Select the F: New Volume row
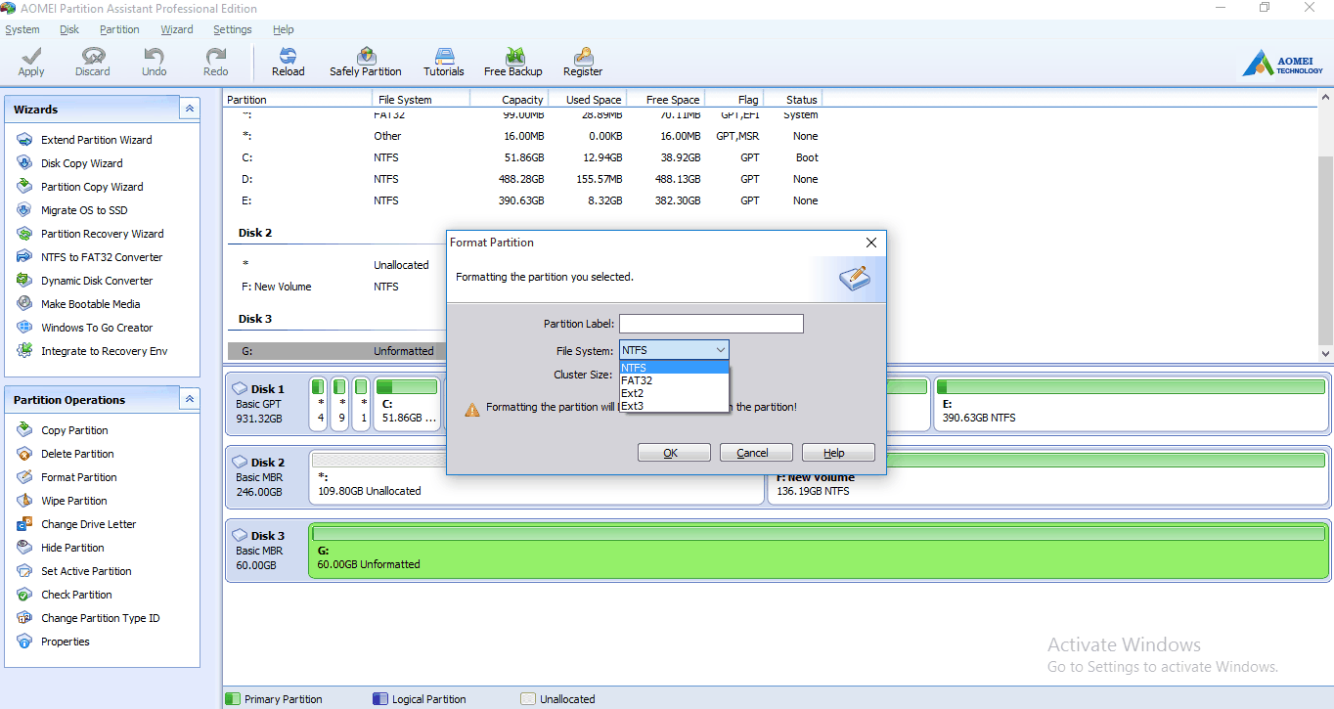This screenshot has width=1334, height=709. coord(337,287)
